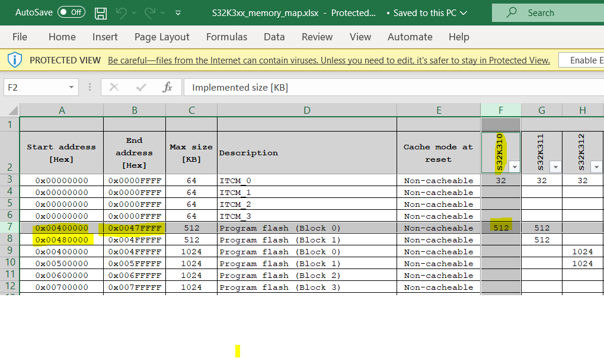Click the Search magnifier icon

(x=511, y=12)
